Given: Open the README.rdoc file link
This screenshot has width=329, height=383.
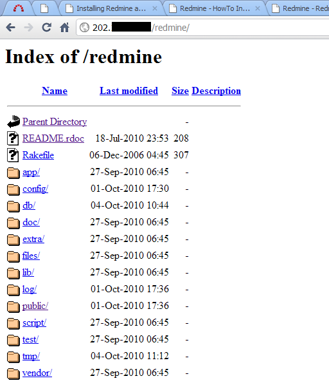Looking at the screenshot, I should pos(53,138).
